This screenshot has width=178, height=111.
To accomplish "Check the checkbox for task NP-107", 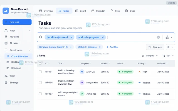I will point(40,94).
